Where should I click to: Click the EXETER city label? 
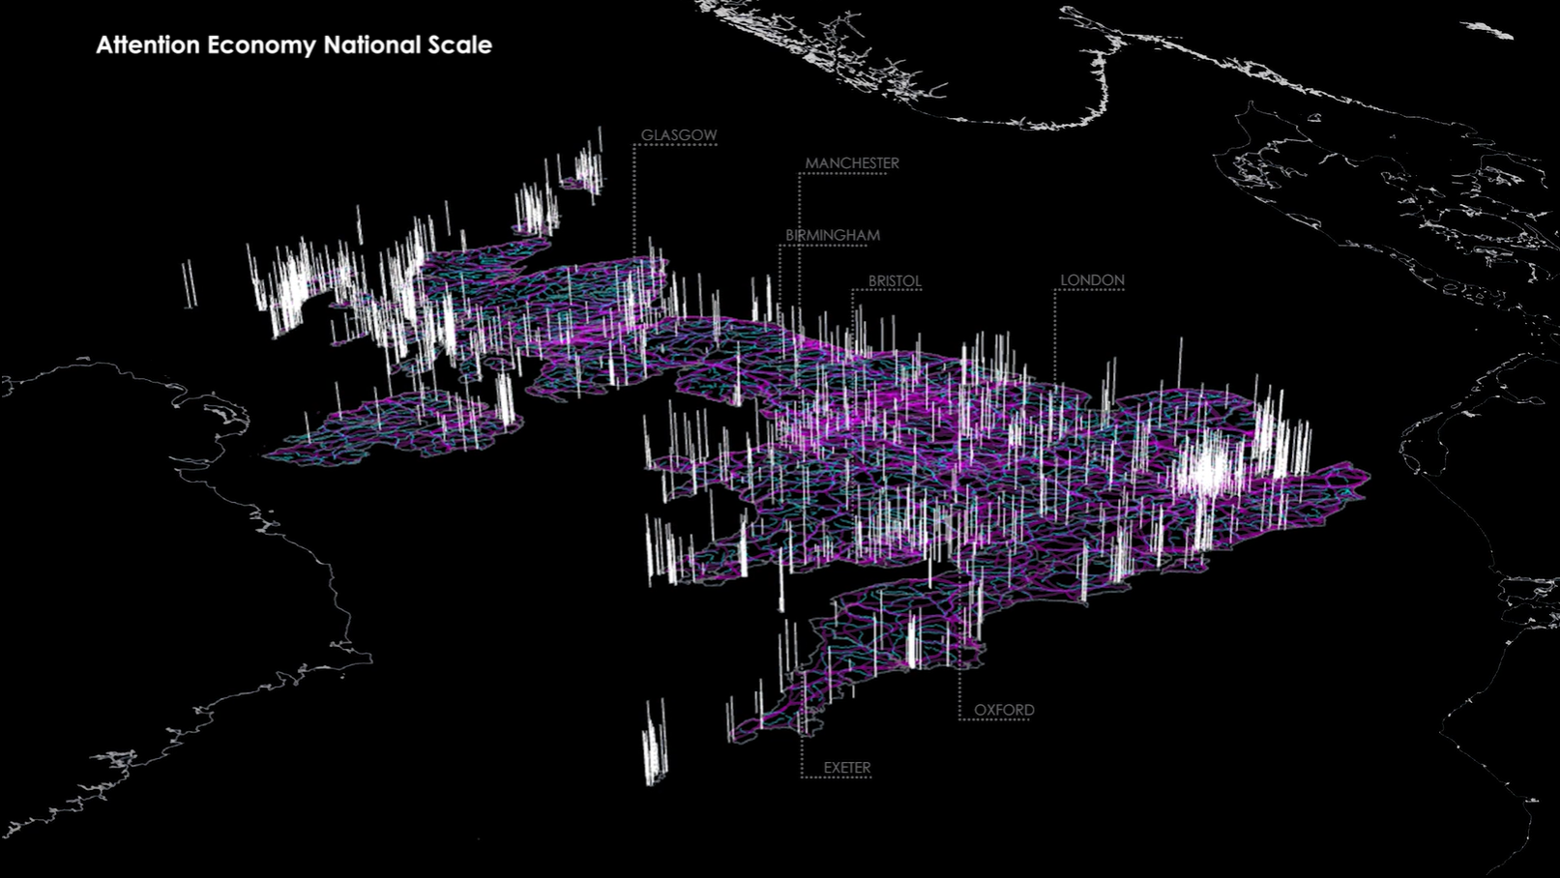pyautogui.click(x=846, y=768)
